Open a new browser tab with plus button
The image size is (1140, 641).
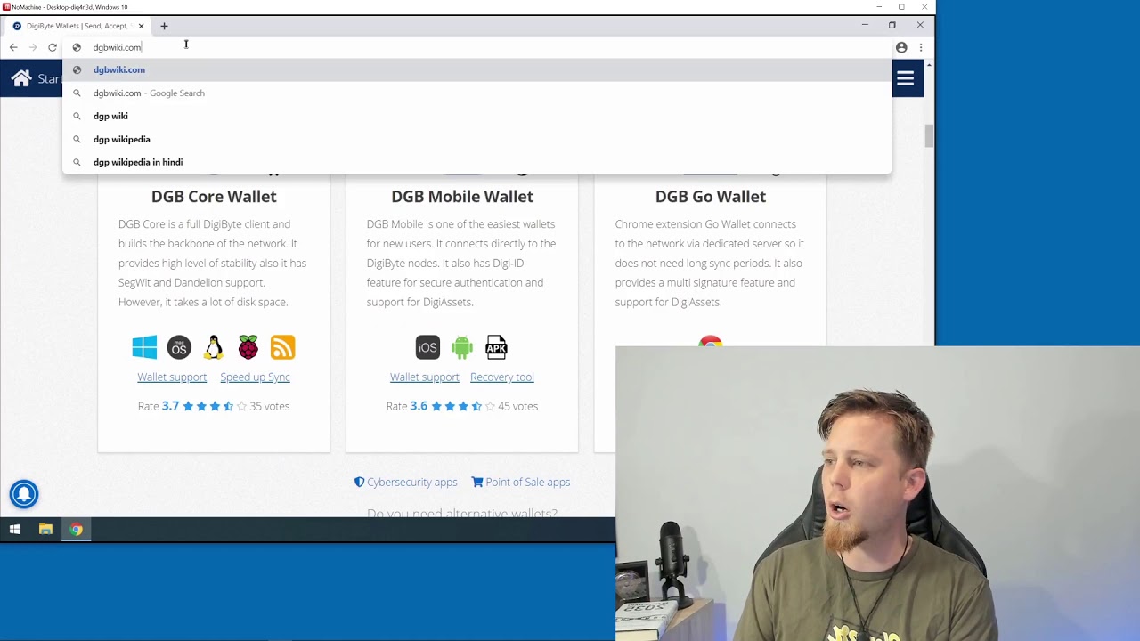(x=164, y=26)
